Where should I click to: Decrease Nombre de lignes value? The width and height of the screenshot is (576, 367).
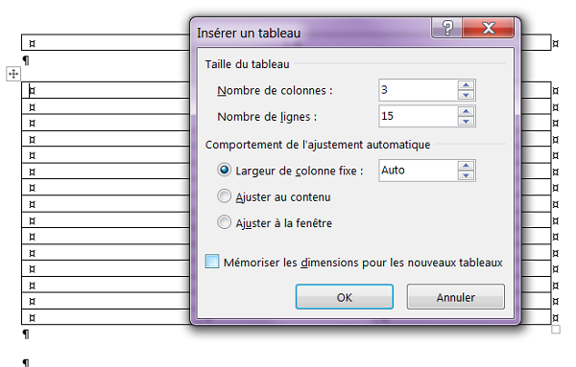[x=466, y=122]
